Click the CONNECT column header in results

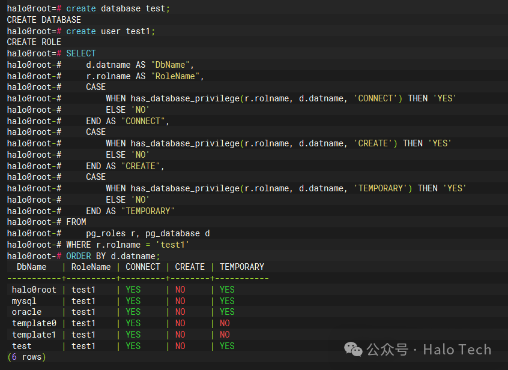pos(143,267)
